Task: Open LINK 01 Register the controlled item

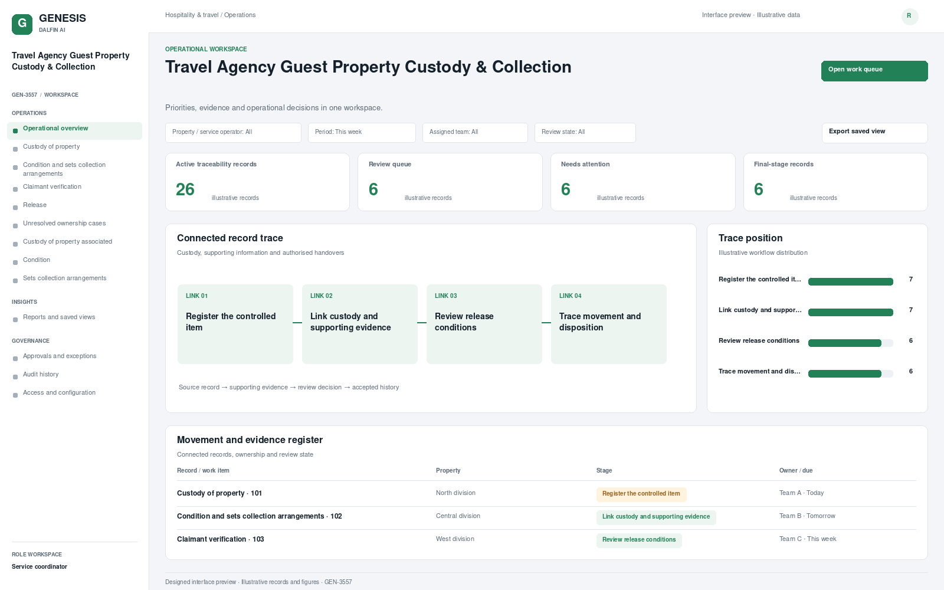Action: tap(235, 324)
